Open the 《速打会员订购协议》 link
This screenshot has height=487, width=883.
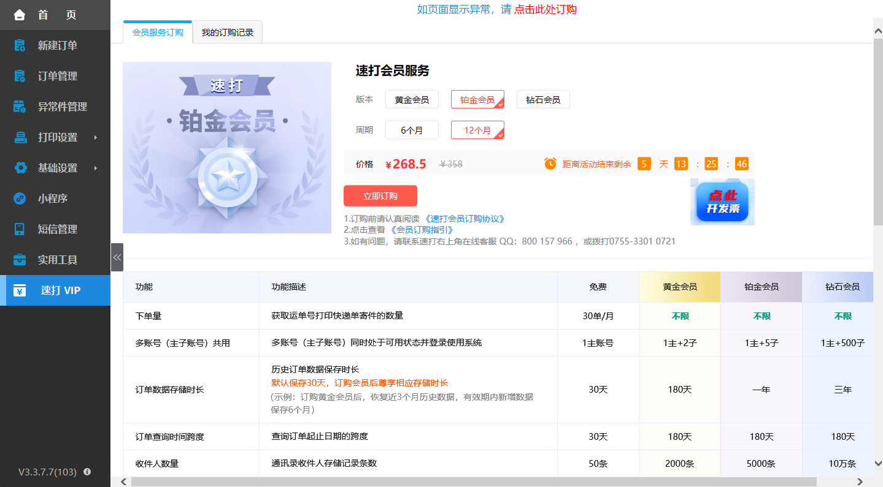[x=465, y=219]
